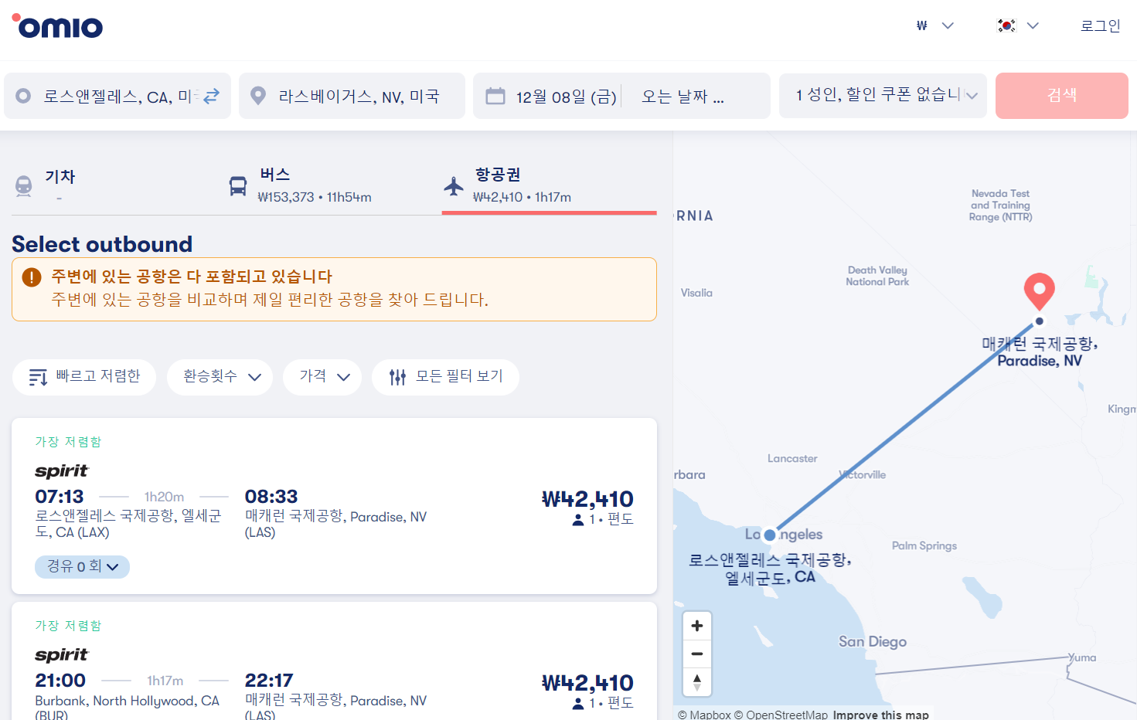Click 1h20m duration on first flight
The height and width of the screenshot is (720, 1137).
pyautogui.click(x=164, y=497)
